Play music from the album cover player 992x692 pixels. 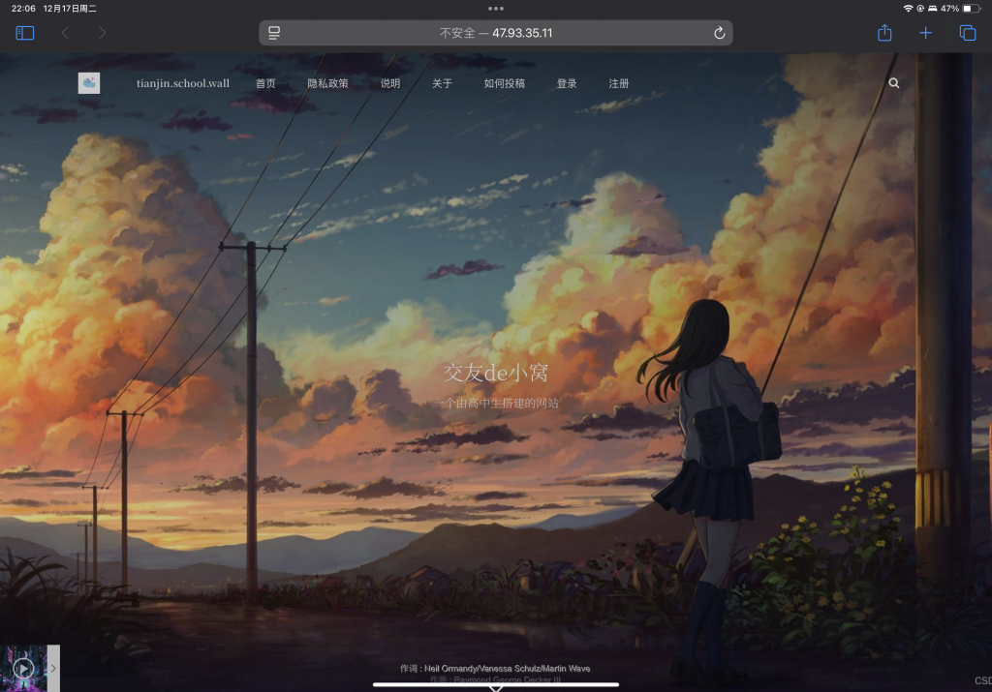(x=23, y=668)
